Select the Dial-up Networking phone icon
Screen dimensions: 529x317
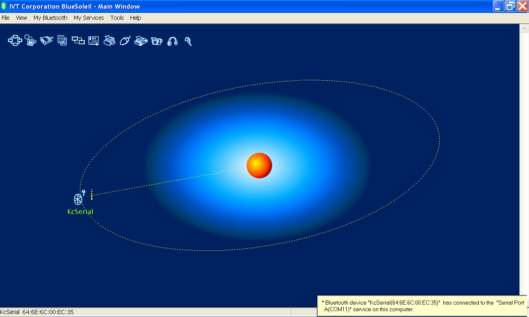coord(30,41)
